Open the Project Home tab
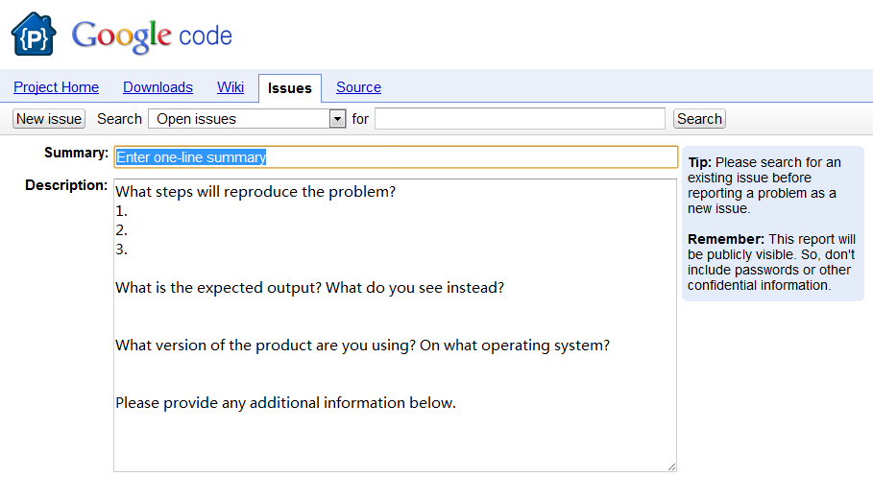 [56, 87]
